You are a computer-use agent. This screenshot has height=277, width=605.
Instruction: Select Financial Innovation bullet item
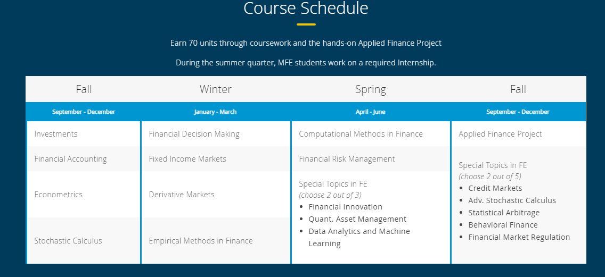pos(345,207)
